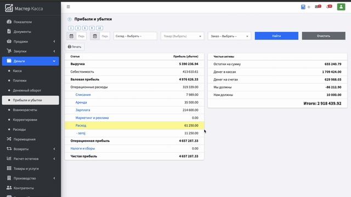The width and height of the screenshot is (351, 197).
Task: Open the Списания expense link
Action: coord(83,95)
